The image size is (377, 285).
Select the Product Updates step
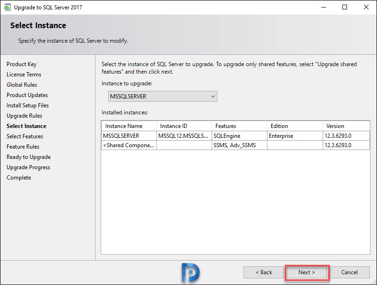[27, 95]
